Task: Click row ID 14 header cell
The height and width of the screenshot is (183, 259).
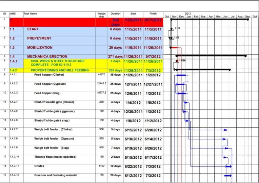Action: pos(5,129)
